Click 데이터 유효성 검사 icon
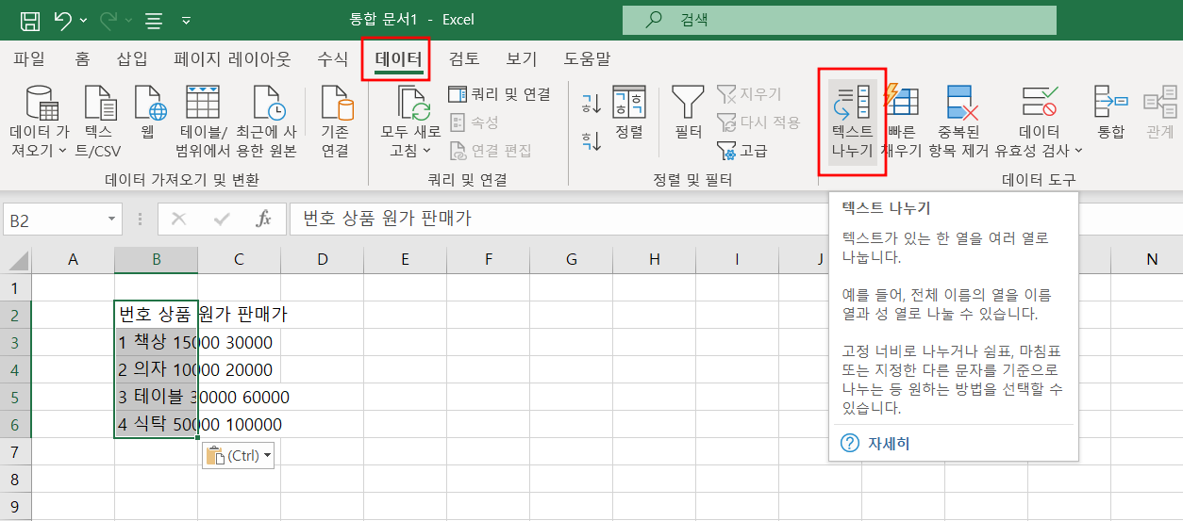The image size is (1183, 521). pos(1040,102)
